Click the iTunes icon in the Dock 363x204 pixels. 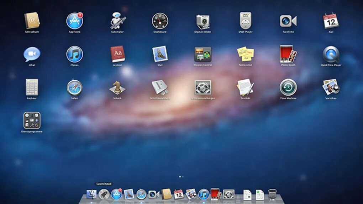tap(204, 194)
